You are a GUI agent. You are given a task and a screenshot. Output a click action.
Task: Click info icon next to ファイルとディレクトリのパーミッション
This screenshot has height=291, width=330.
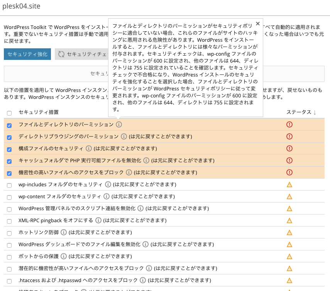coord(119,124)
